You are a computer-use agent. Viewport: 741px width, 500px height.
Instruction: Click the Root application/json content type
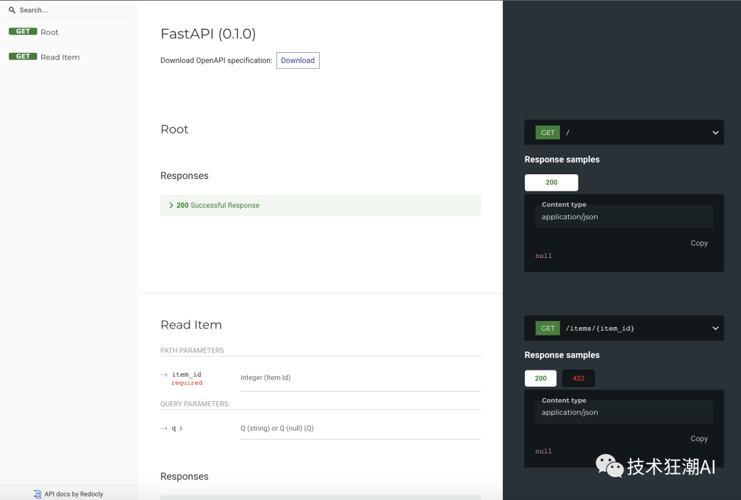(569, 217)
